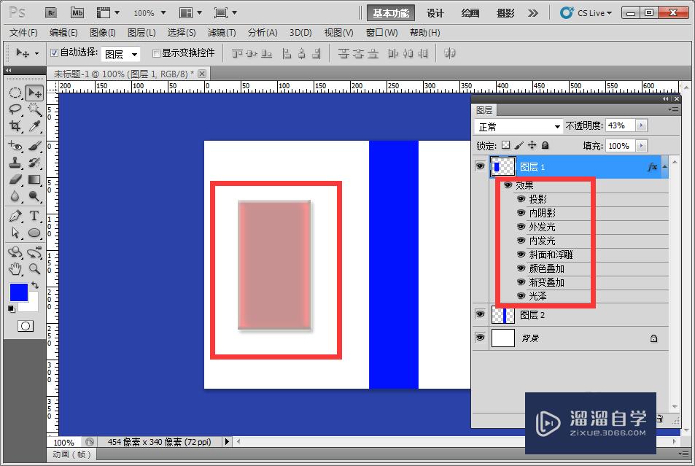This screenshot has height=466, width=695.
Task: Activate the Crop tool
Action: [15, 126]
